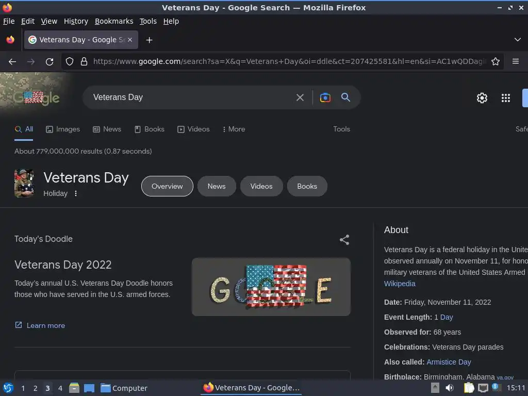
Task: Open the file manager taskbar icon
Action: pos(74,388)
